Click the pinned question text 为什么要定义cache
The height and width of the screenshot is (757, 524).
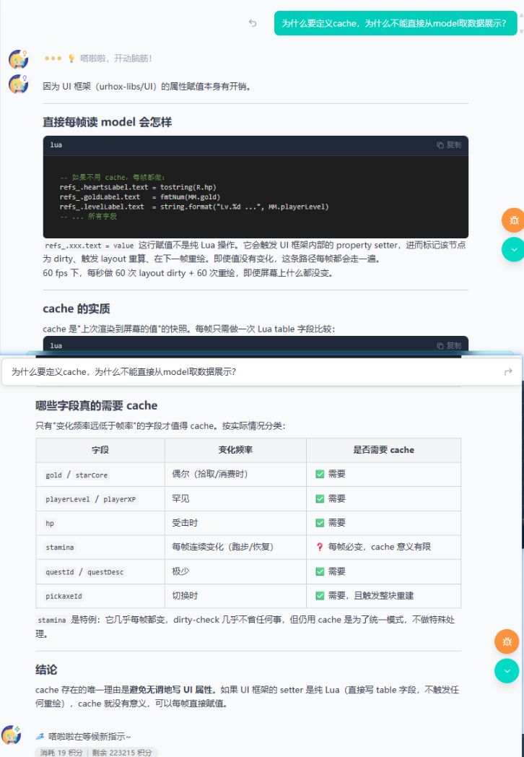point(123,372)
